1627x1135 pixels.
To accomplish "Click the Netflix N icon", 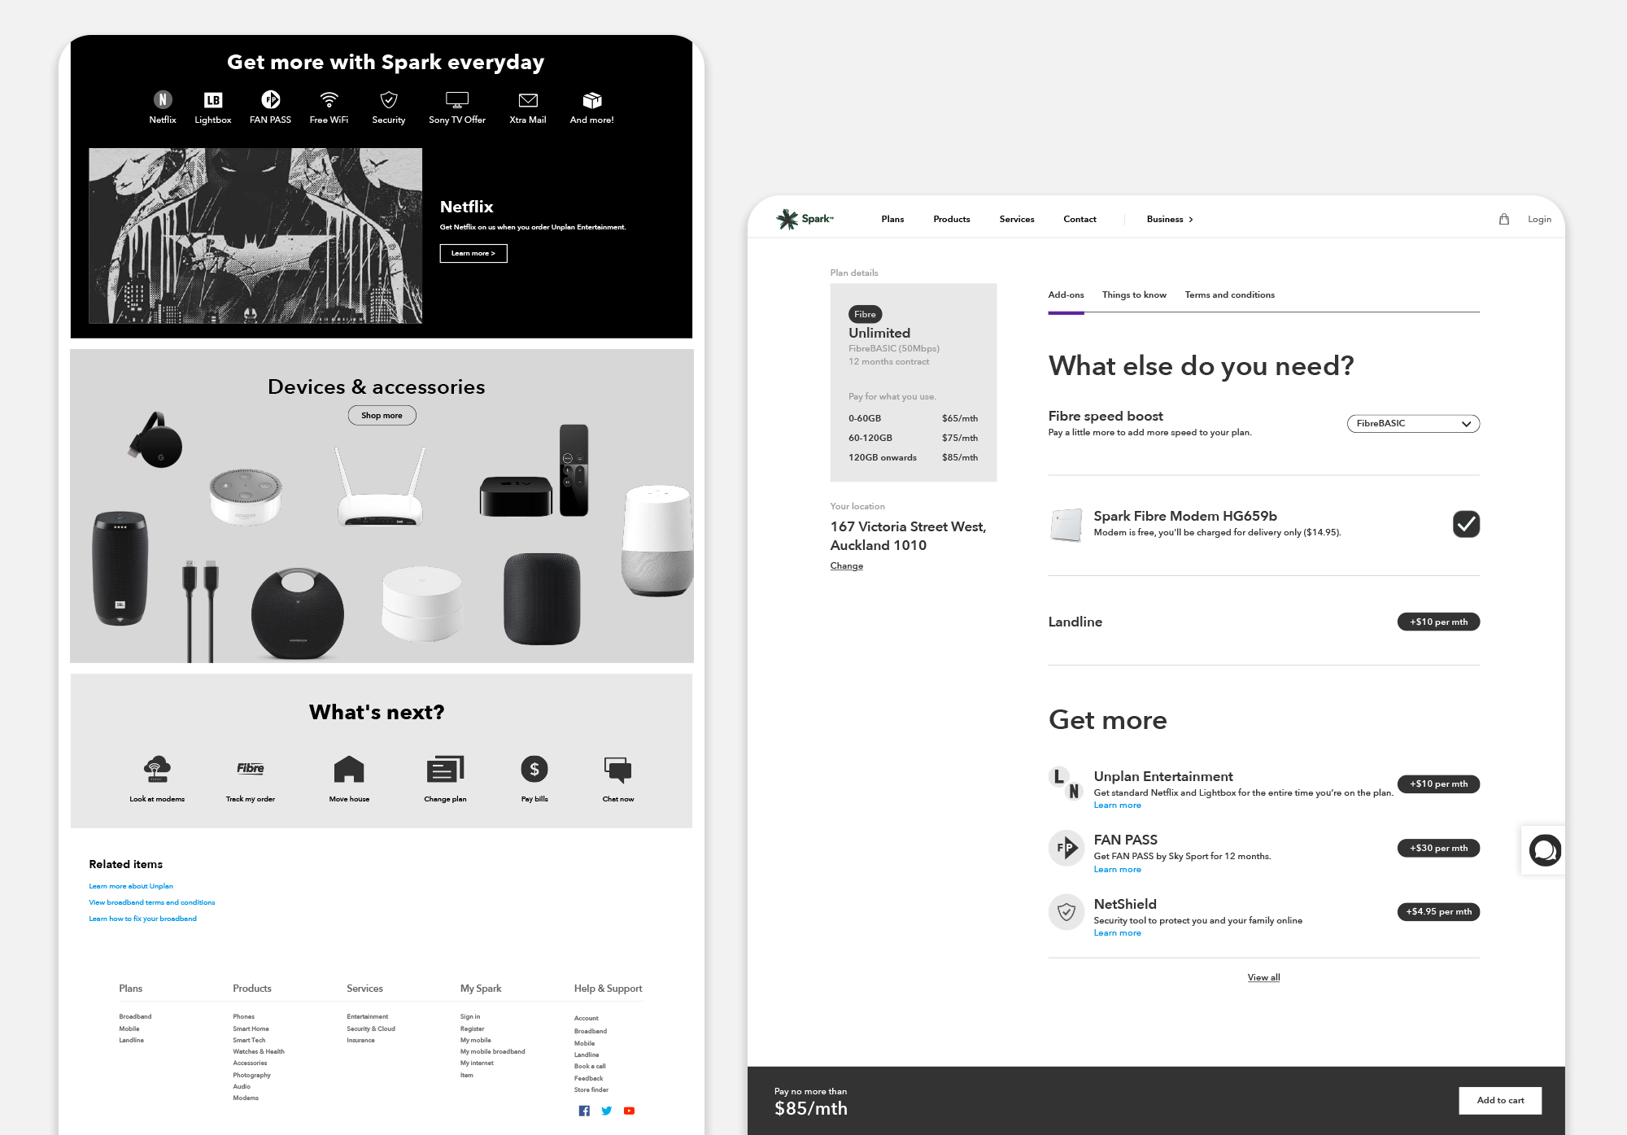I will 163,99.
